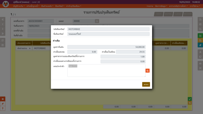Open the รายงาน menu

[150, 6]
